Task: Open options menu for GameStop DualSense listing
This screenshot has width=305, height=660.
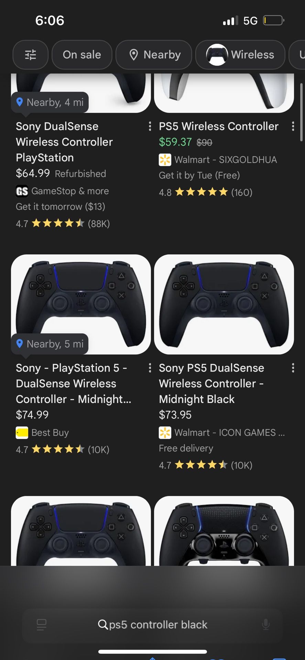Action: [x=150, y=126]
